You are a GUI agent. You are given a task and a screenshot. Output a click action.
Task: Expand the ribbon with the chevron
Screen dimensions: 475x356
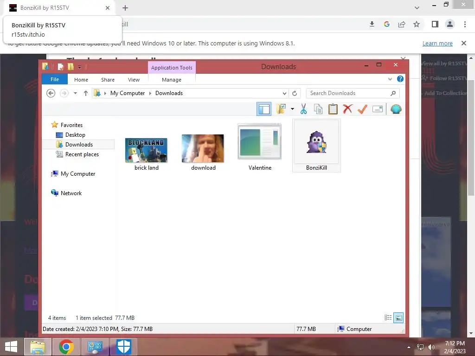(x=390, y=79)
